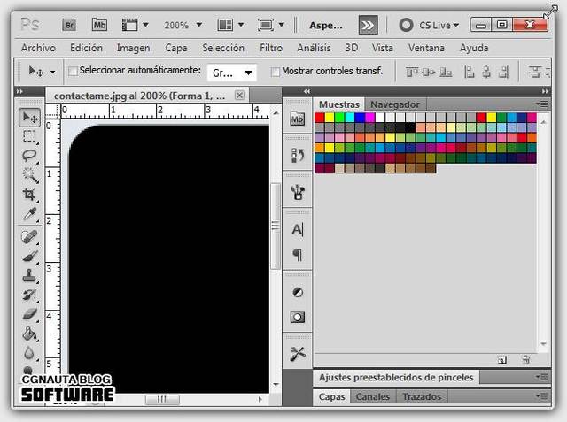This screenshot has height=422, width=567.
Task: Select the Blur tool
Action: click(29, 353)
